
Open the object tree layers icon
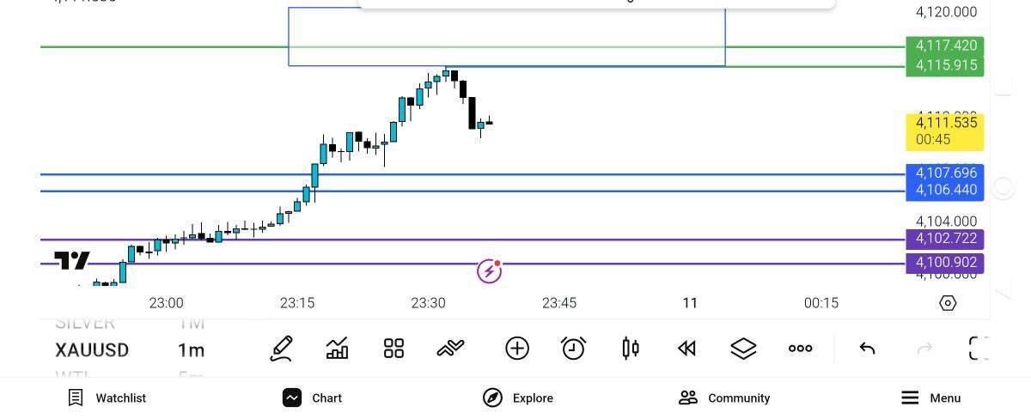(743, 349)
